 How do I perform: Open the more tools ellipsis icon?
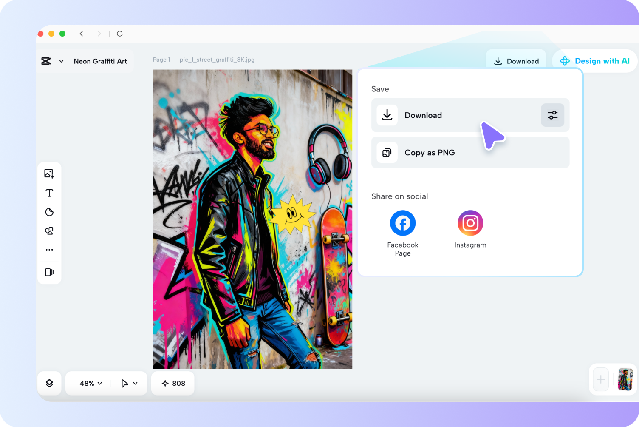[x=49, y=250]
